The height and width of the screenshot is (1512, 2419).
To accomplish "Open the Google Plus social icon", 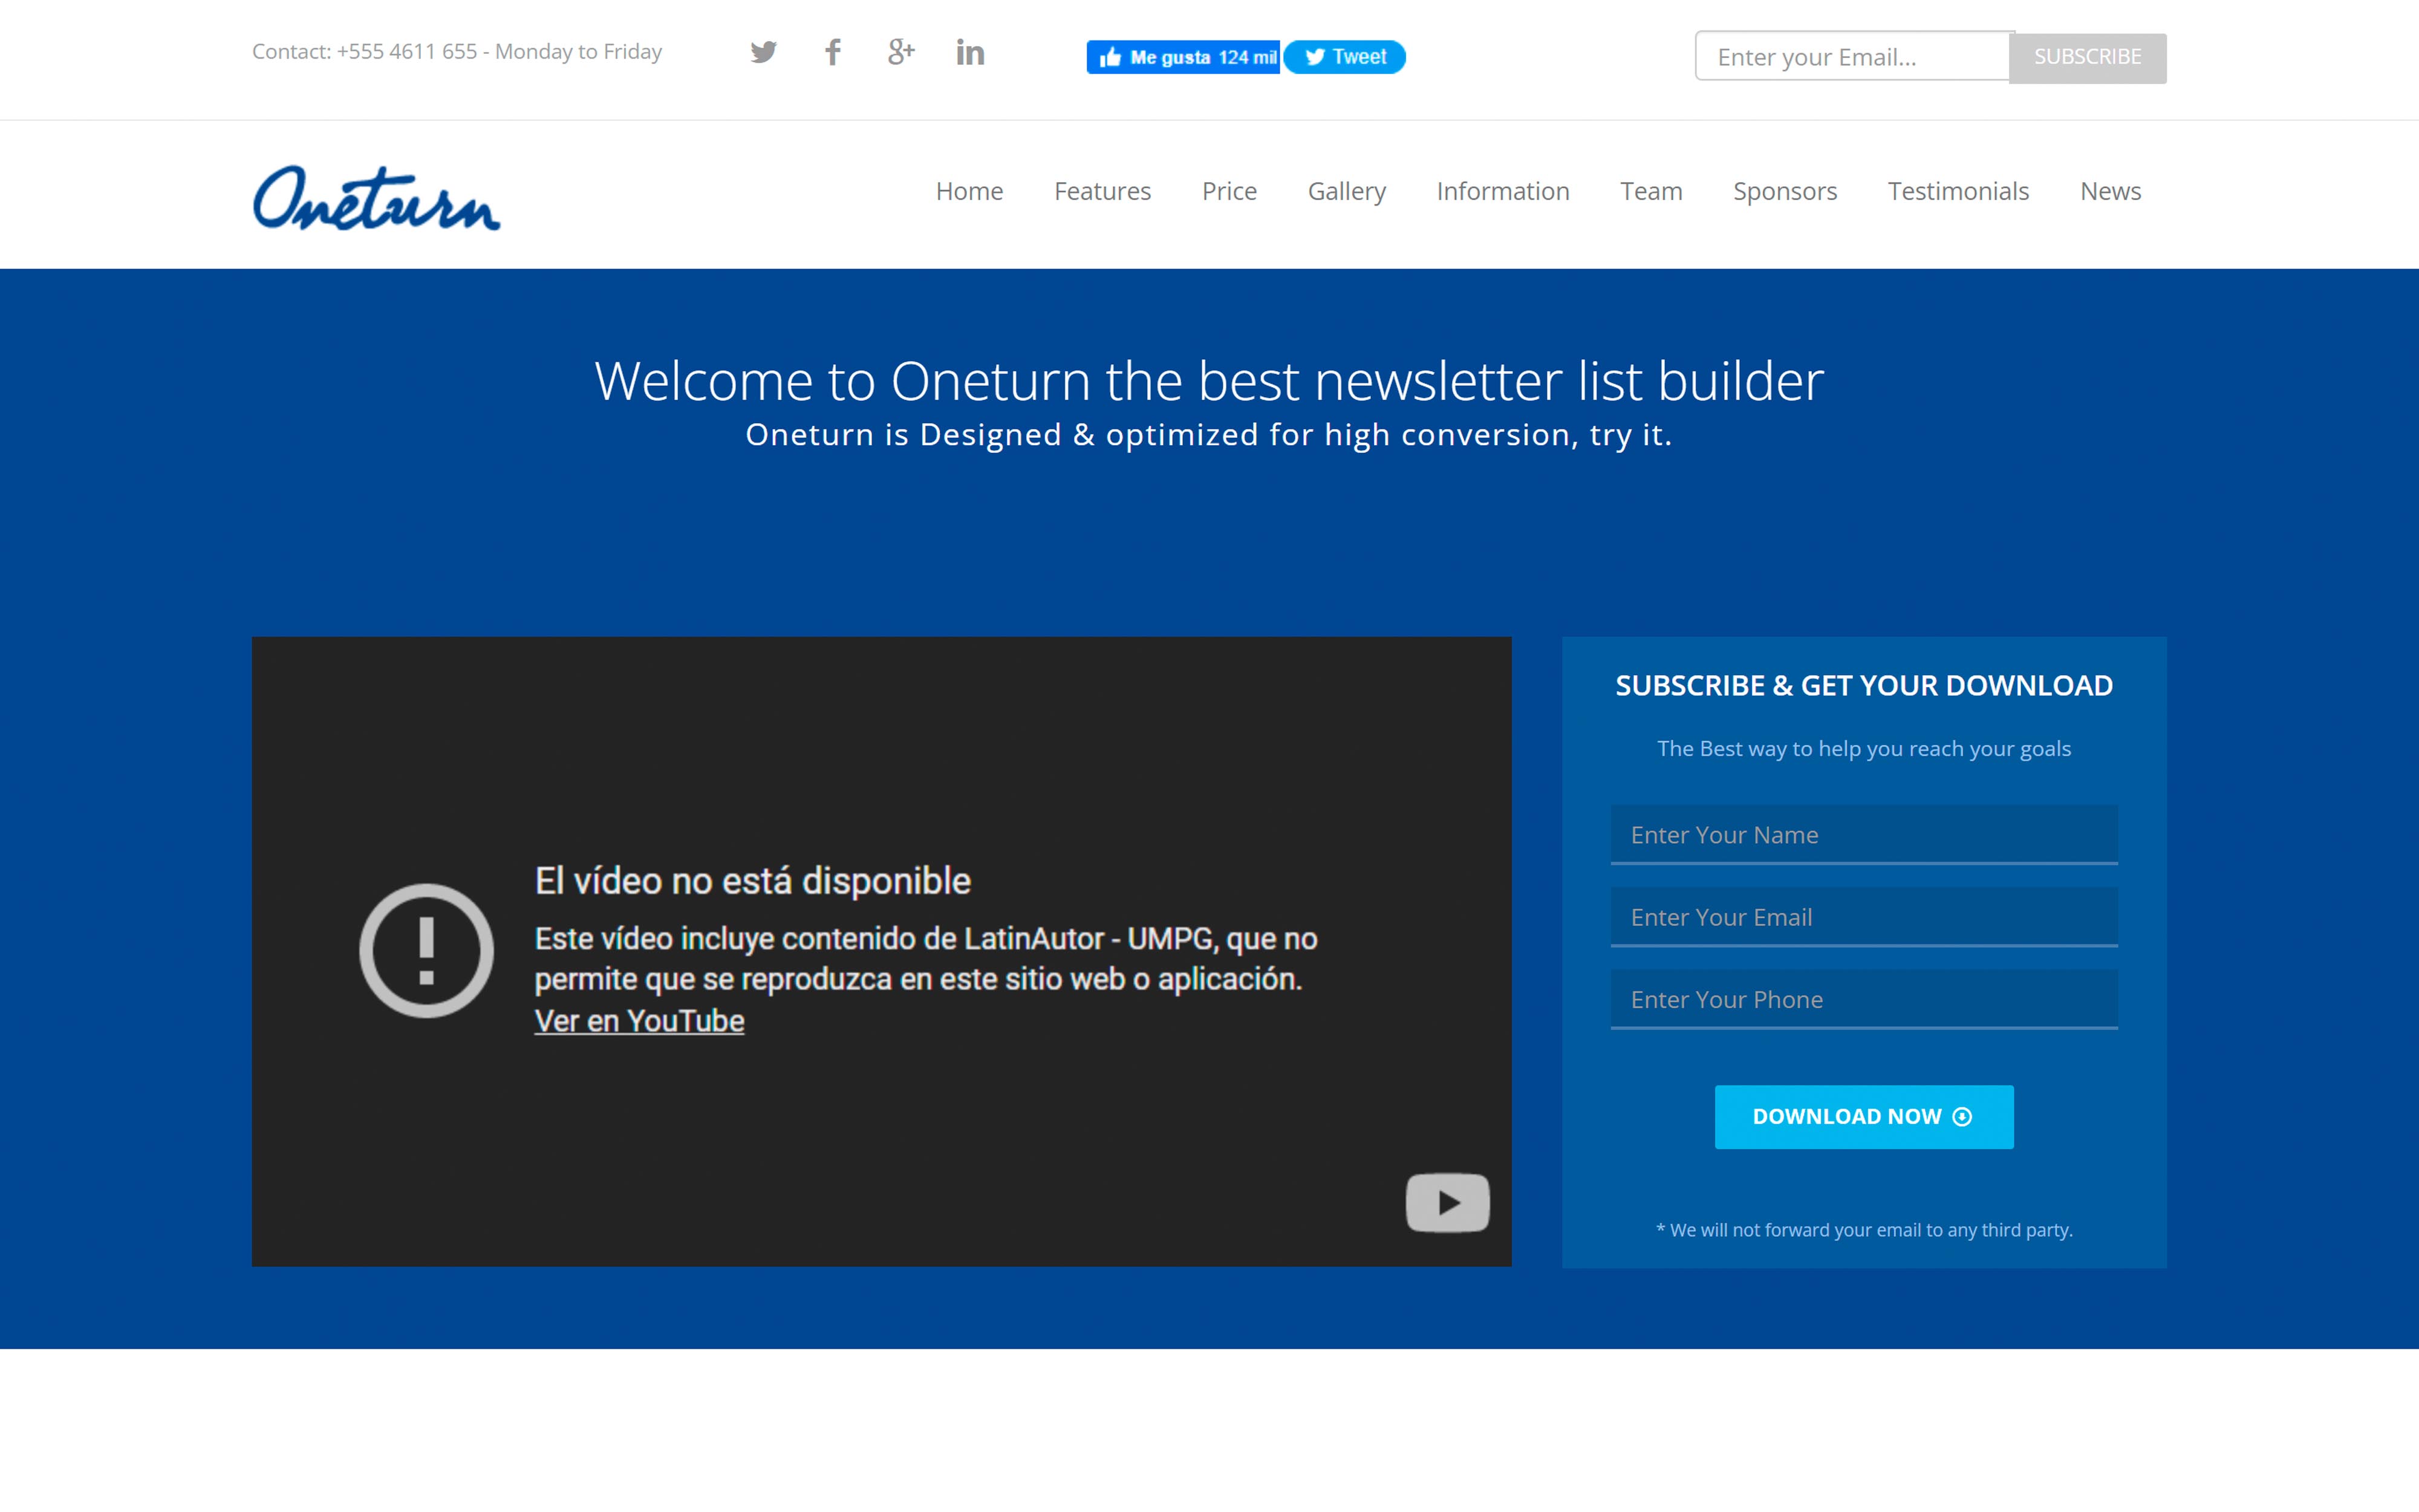I will click(900, 52).
